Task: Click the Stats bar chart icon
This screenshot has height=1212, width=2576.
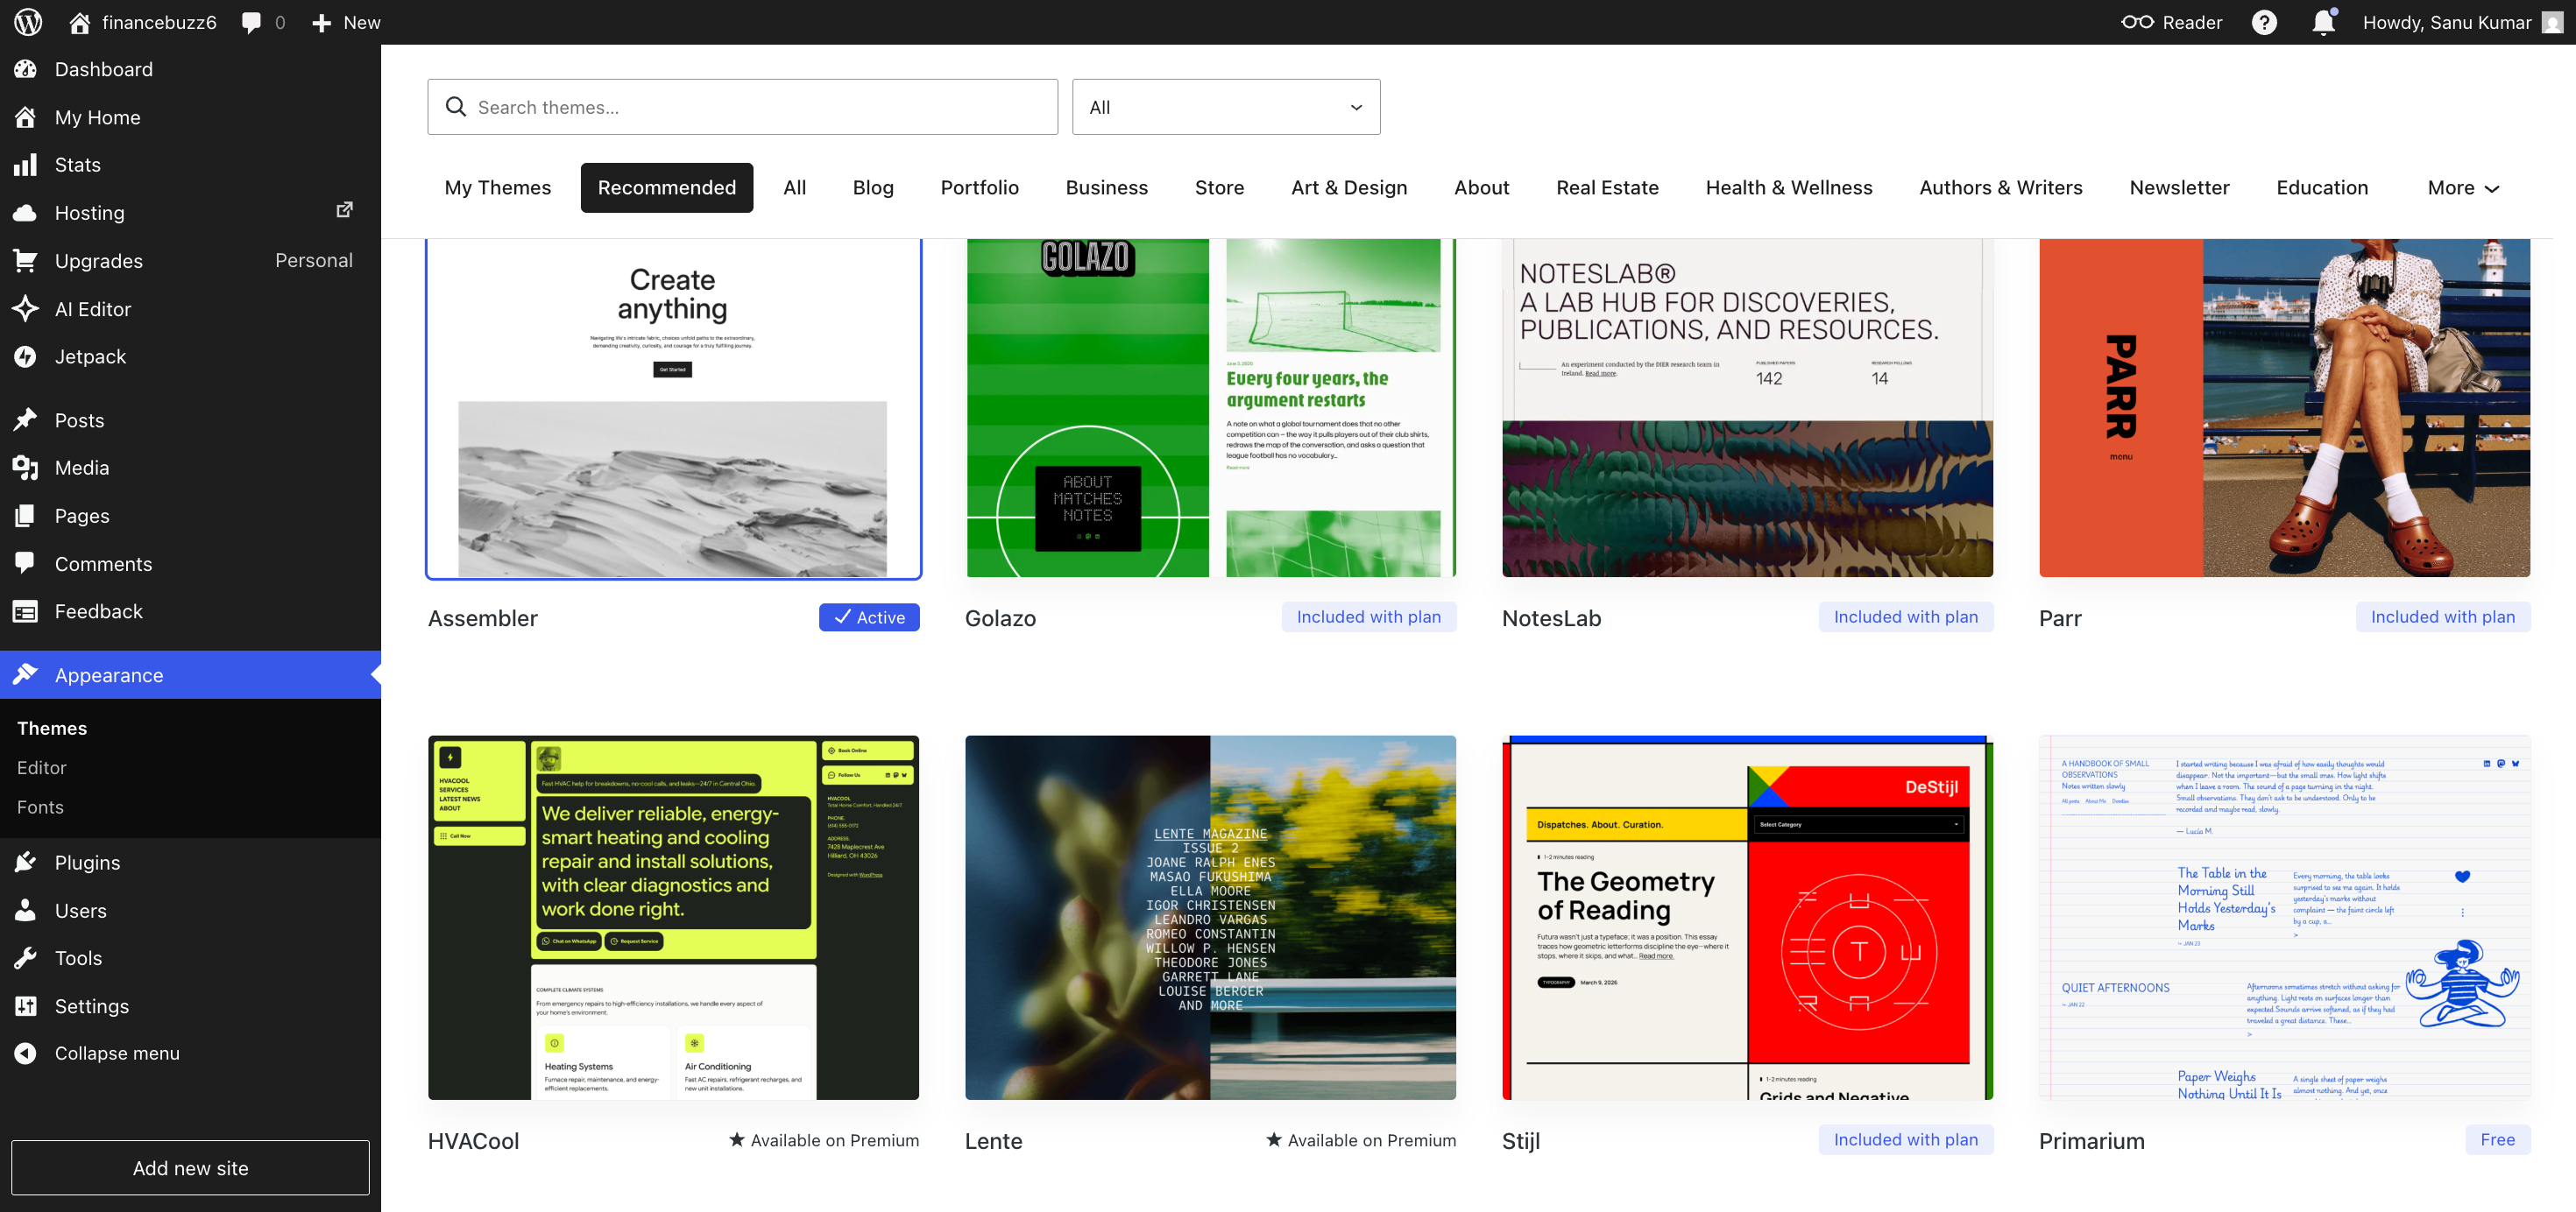Action: click(26, 165)
